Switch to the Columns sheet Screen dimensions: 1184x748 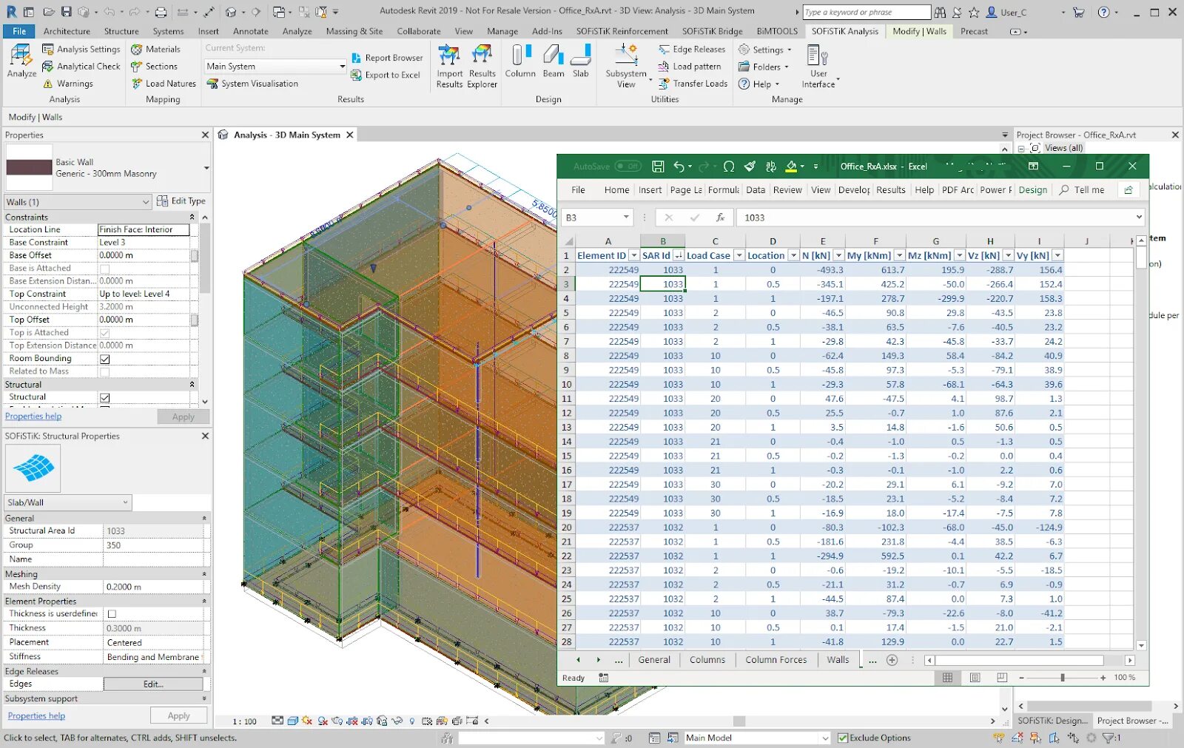click(707, 660)
